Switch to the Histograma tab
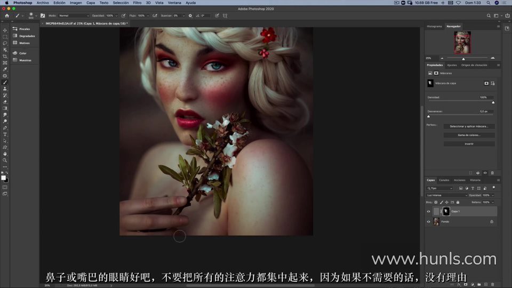Image resolution: width=512 pixels, height=288 pixels. click(434, 27)
